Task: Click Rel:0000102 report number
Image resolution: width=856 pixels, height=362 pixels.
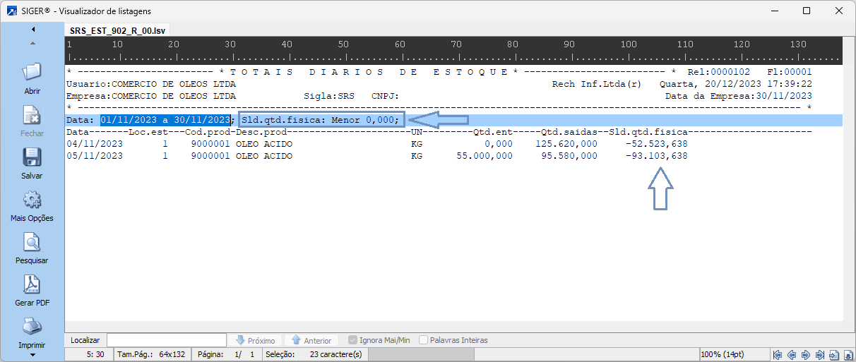Action: [x=719, y=72]
